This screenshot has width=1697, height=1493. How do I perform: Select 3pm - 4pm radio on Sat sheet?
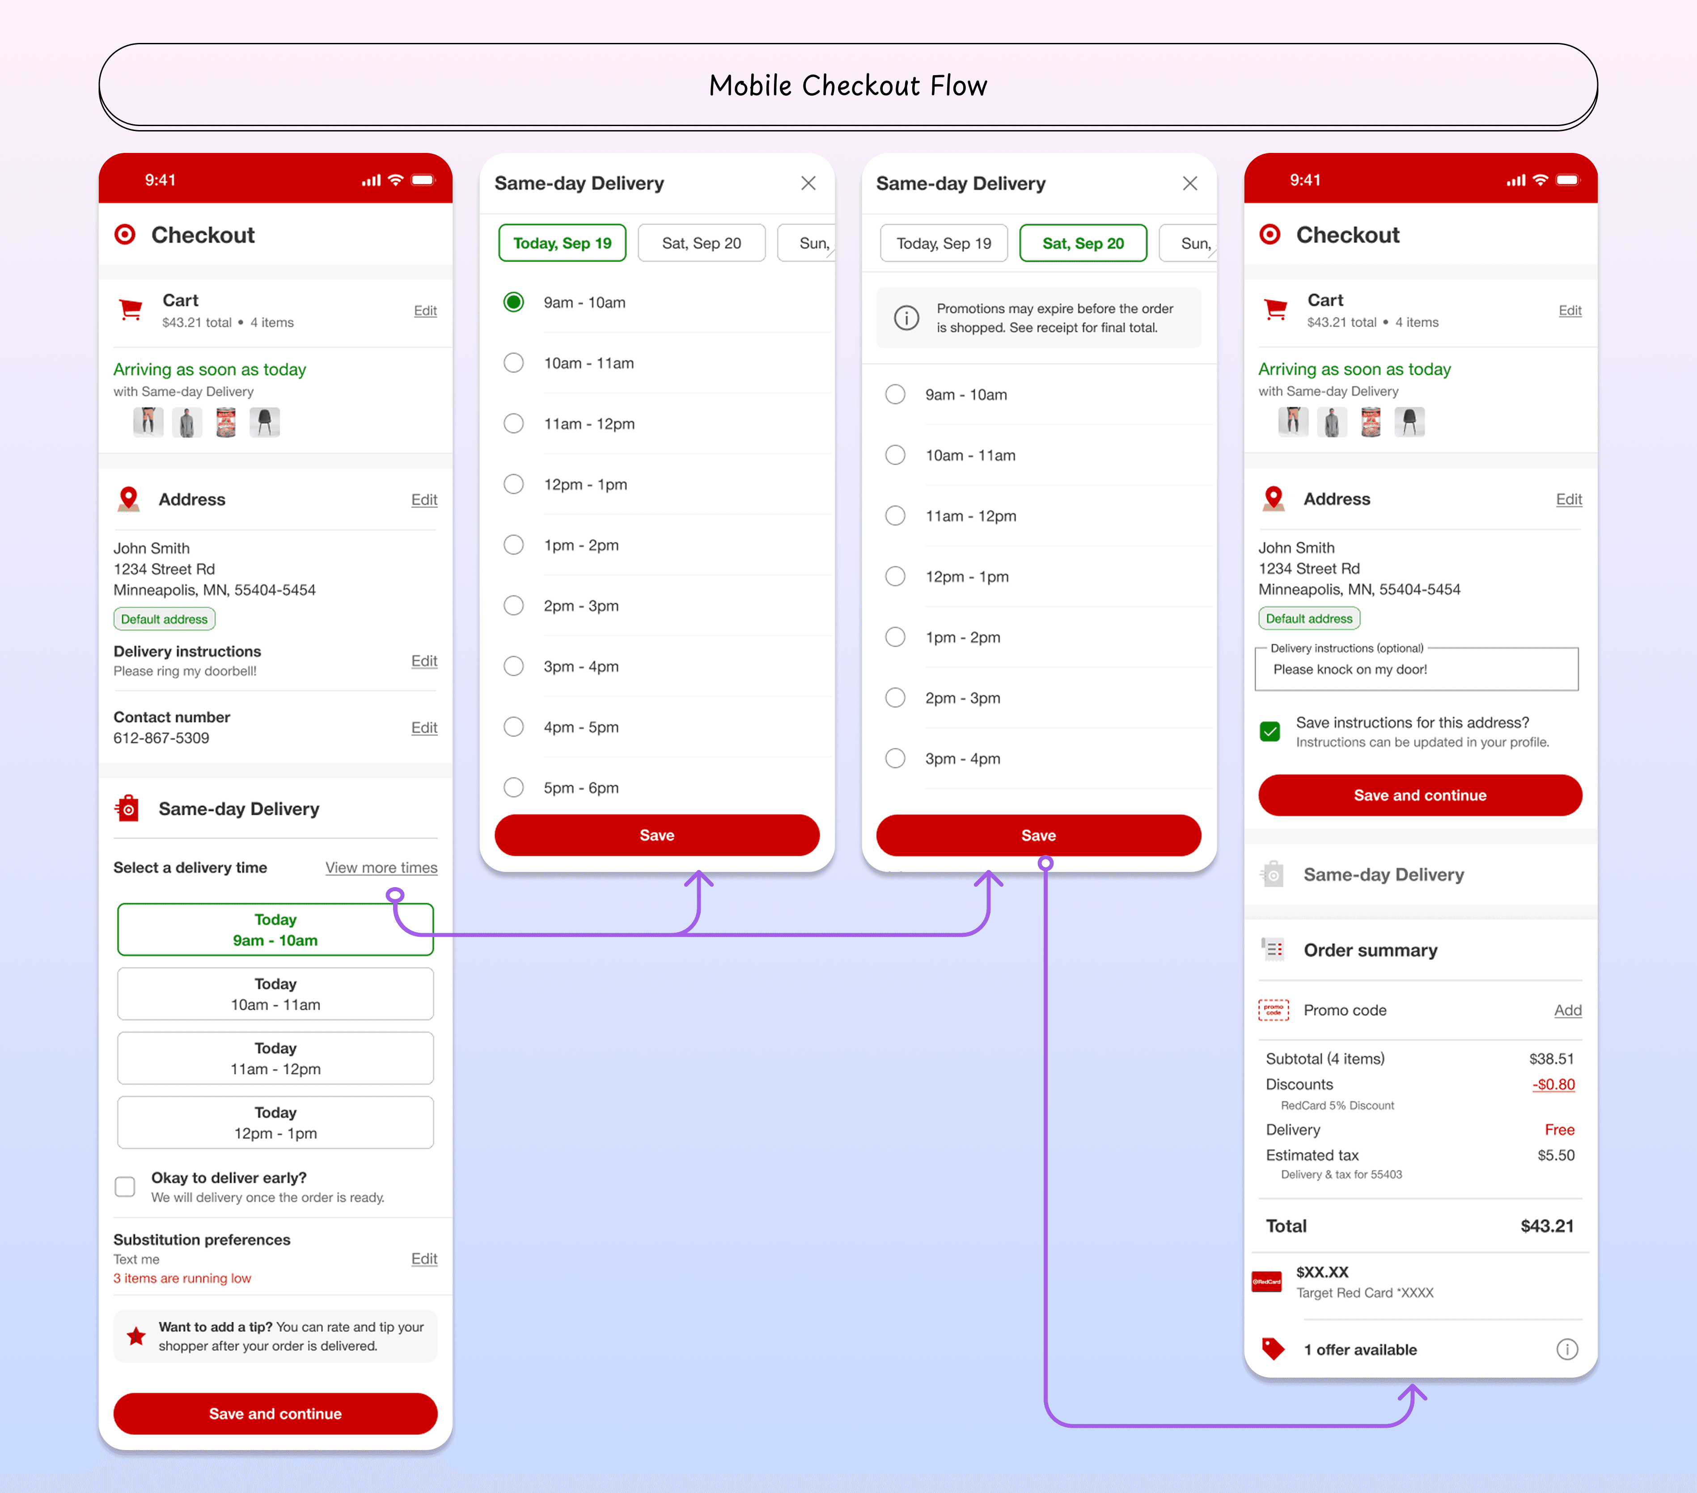pyautogui.click(x=895, y=758)
